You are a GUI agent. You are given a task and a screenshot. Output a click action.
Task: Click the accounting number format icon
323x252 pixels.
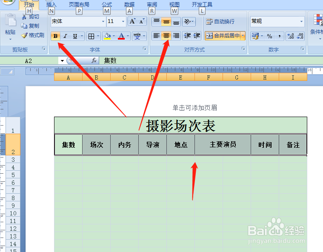255,36
